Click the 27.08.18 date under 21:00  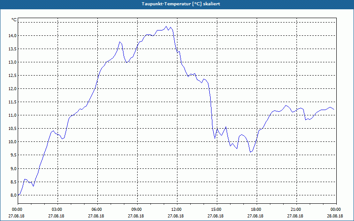(x=295, y=216)
